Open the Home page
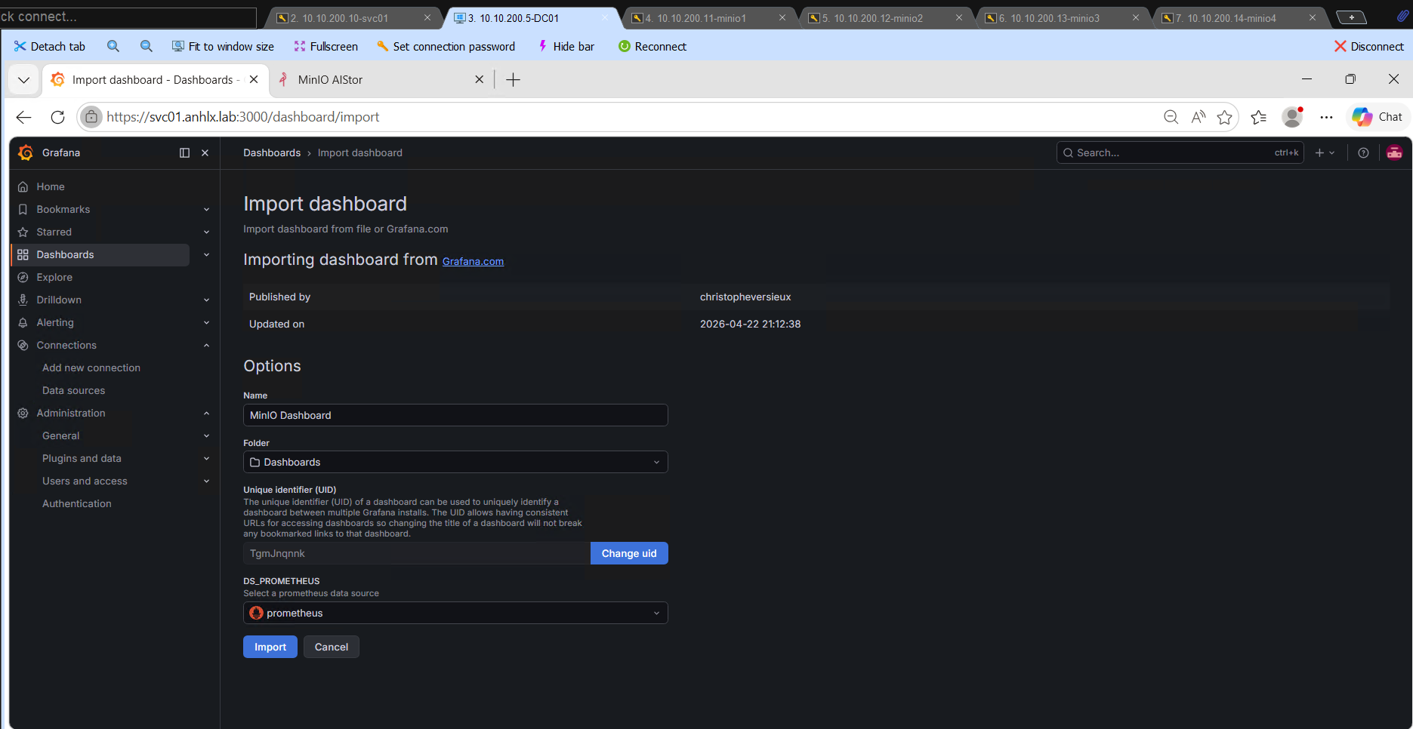1413x729 pixels. point(51,186)
